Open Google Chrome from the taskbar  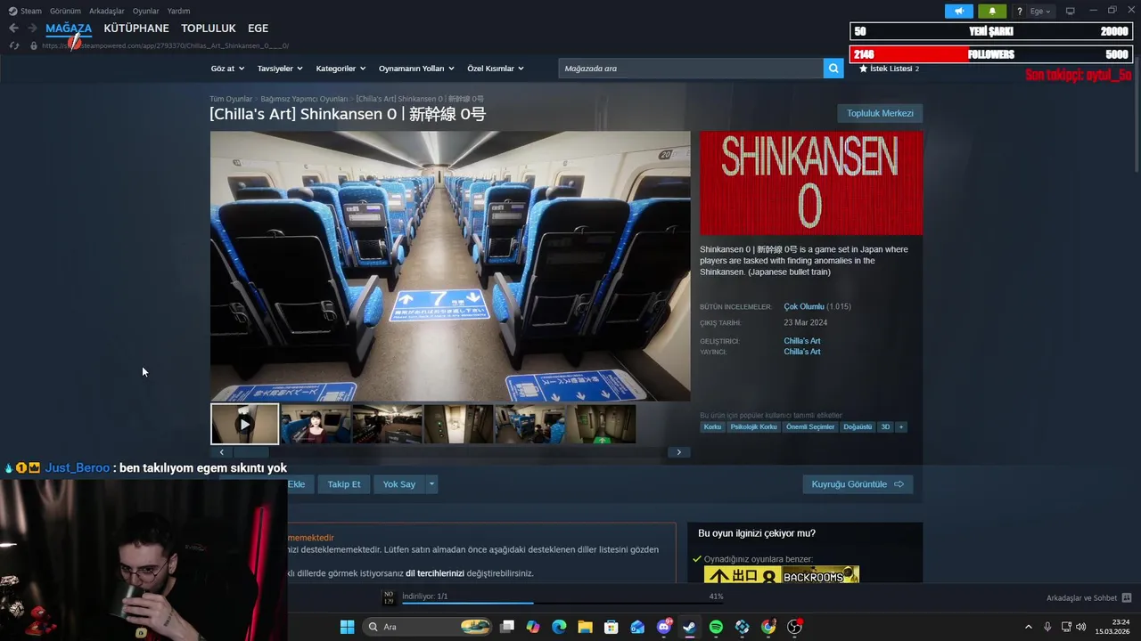coord(768,627)
